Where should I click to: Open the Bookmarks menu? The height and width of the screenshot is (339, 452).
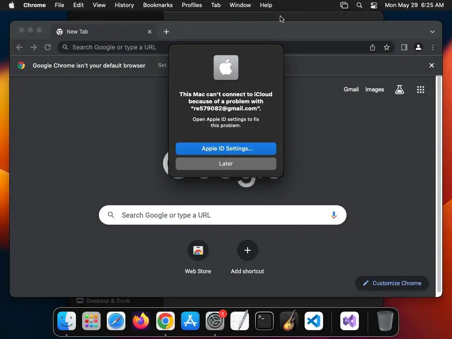[x=158, y=5]
